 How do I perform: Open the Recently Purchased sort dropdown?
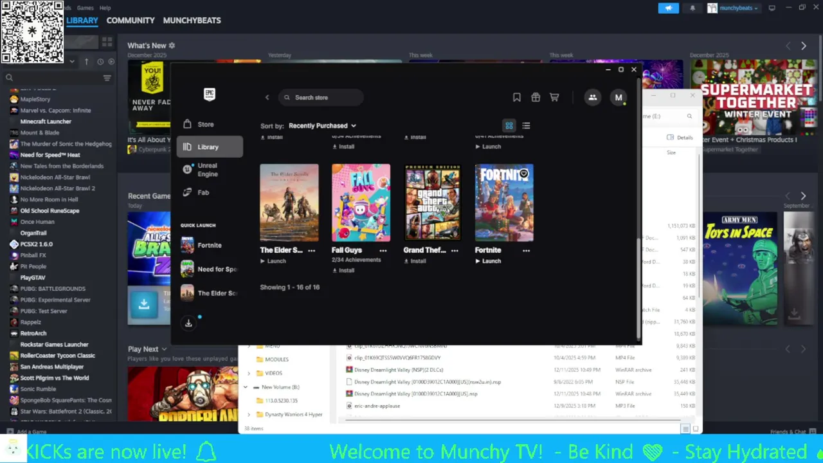coord(322,125)
